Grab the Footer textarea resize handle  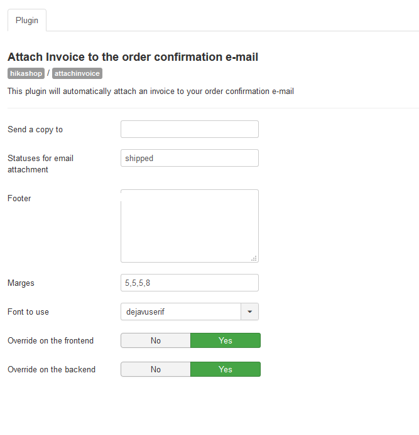point(254,258)
